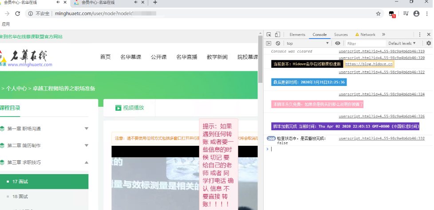434x210 pixels.
Task: Open the userscript.html:326 source link
Action: point(381,117)
